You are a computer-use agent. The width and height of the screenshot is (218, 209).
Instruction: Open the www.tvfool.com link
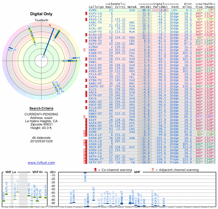[41, 163]
